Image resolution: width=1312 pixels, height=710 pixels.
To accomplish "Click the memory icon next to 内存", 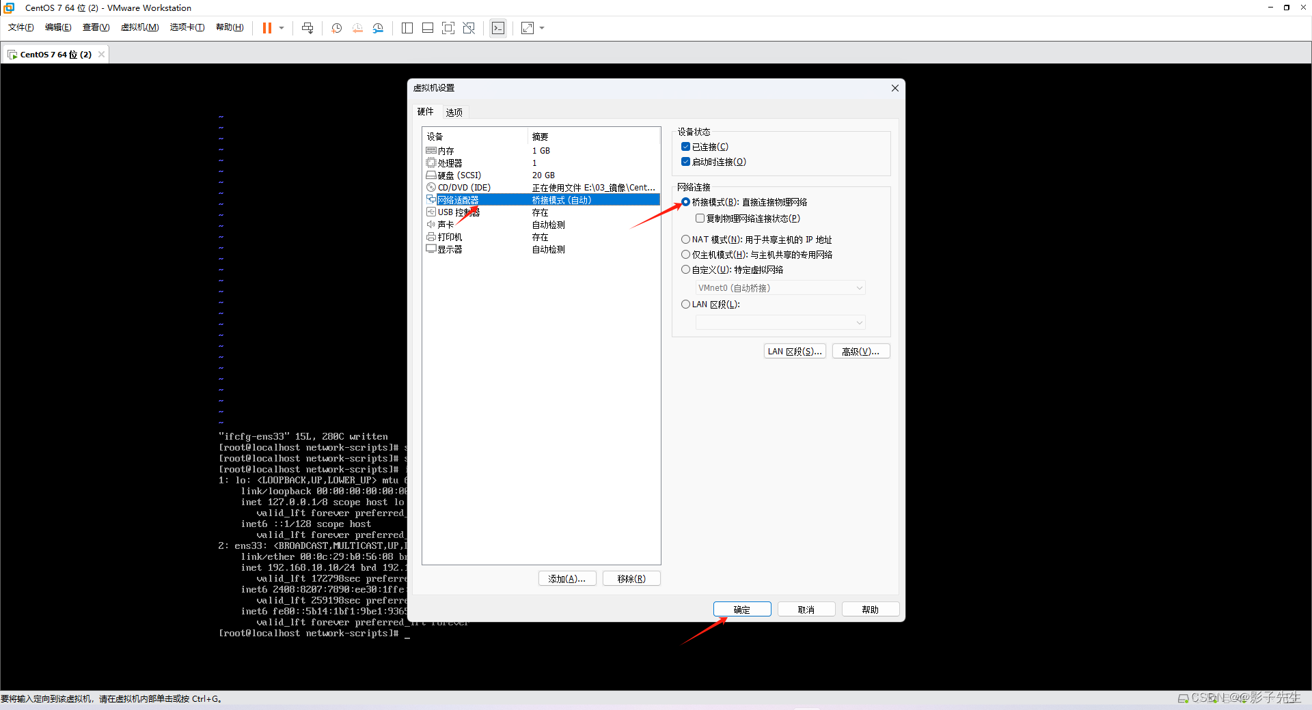I will [431, 150].
